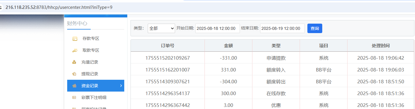The width and height of the screenshot is (415, 109).
Task: Go to 充值记录 in the sidebar
Action: tap(96, 62)
